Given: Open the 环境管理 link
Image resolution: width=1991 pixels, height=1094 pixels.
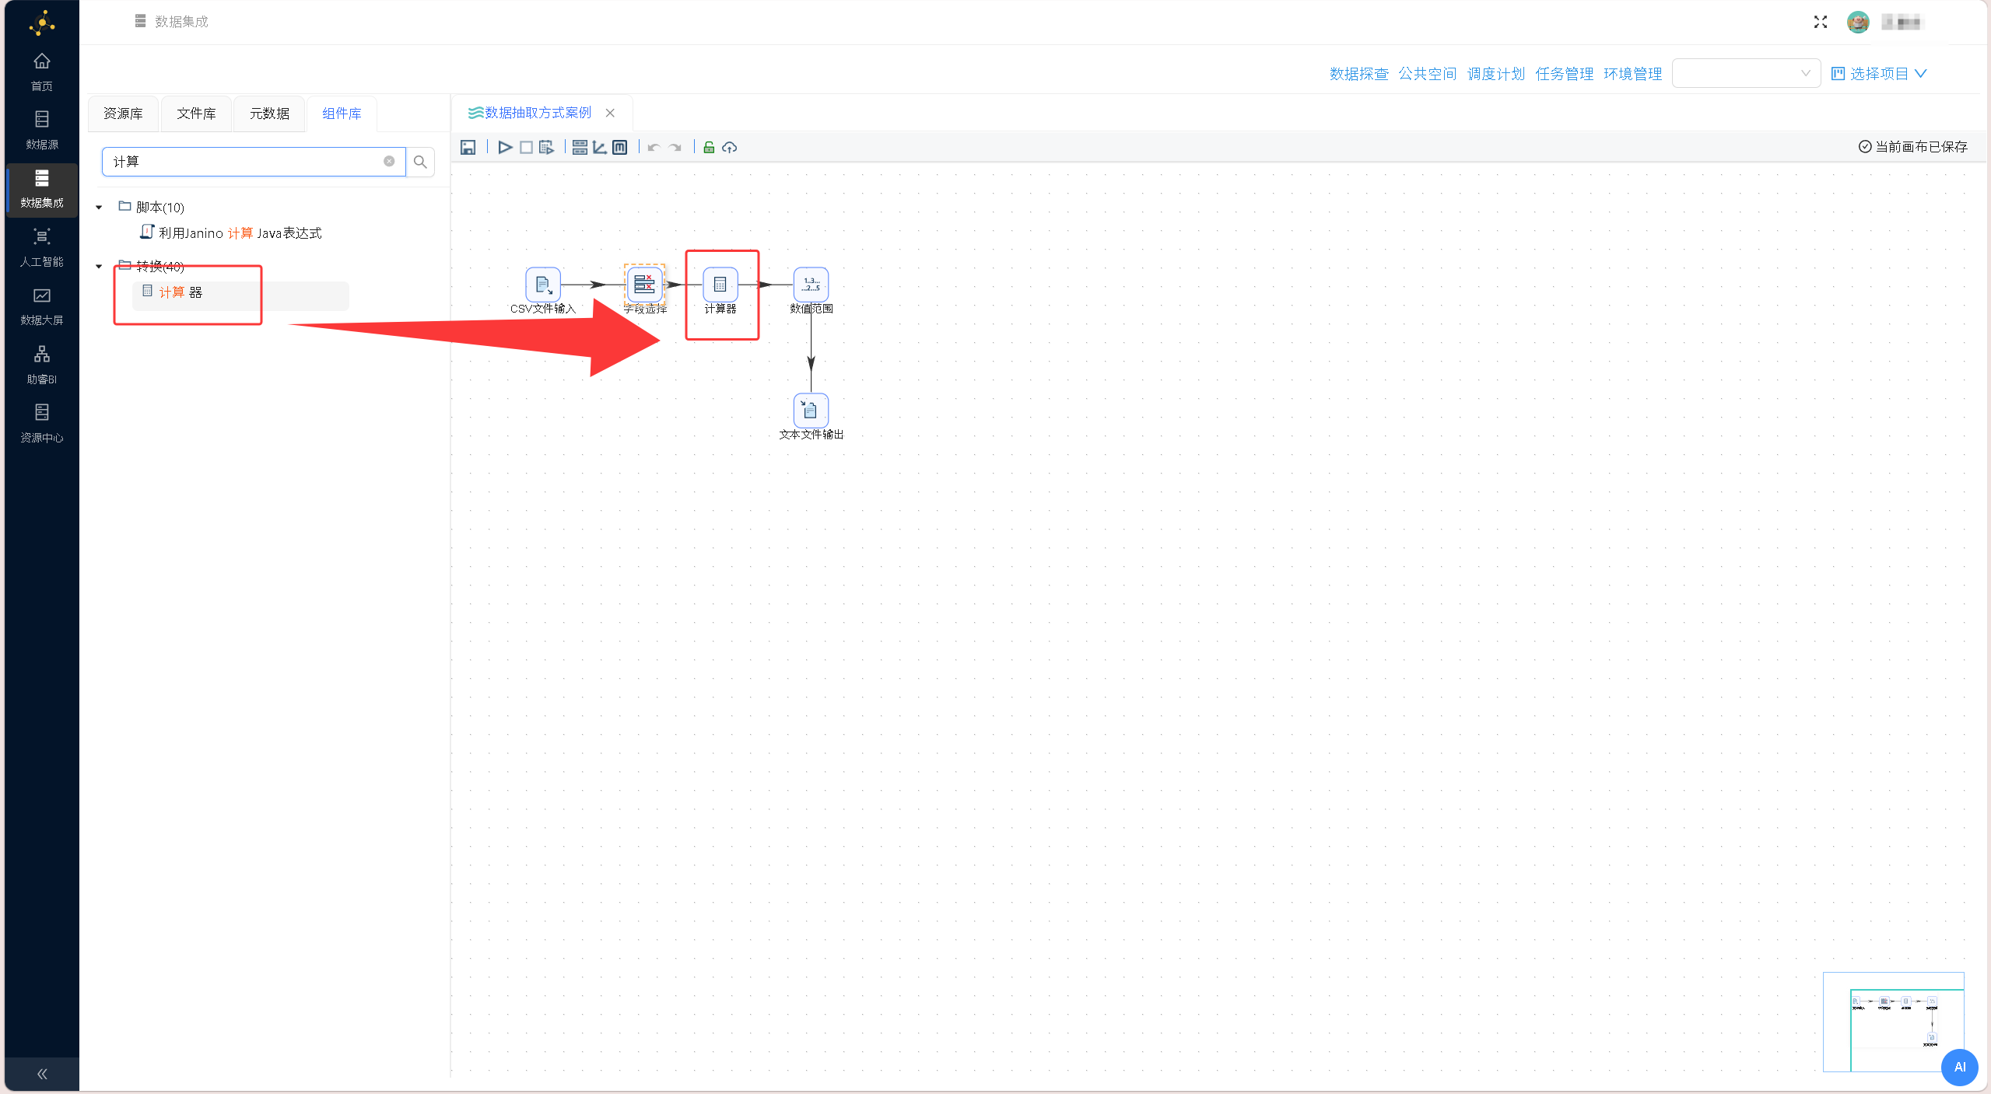Looking at the screenshot, I should coord(1632,73).
